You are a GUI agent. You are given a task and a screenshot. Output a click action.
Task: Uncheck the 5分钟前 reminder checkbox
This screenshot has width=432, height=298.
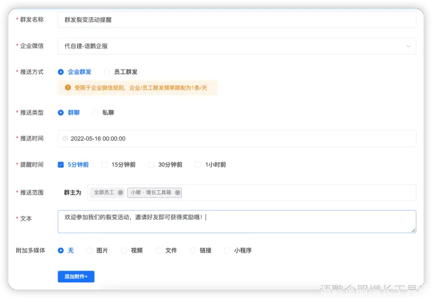[x=61, y=165]
